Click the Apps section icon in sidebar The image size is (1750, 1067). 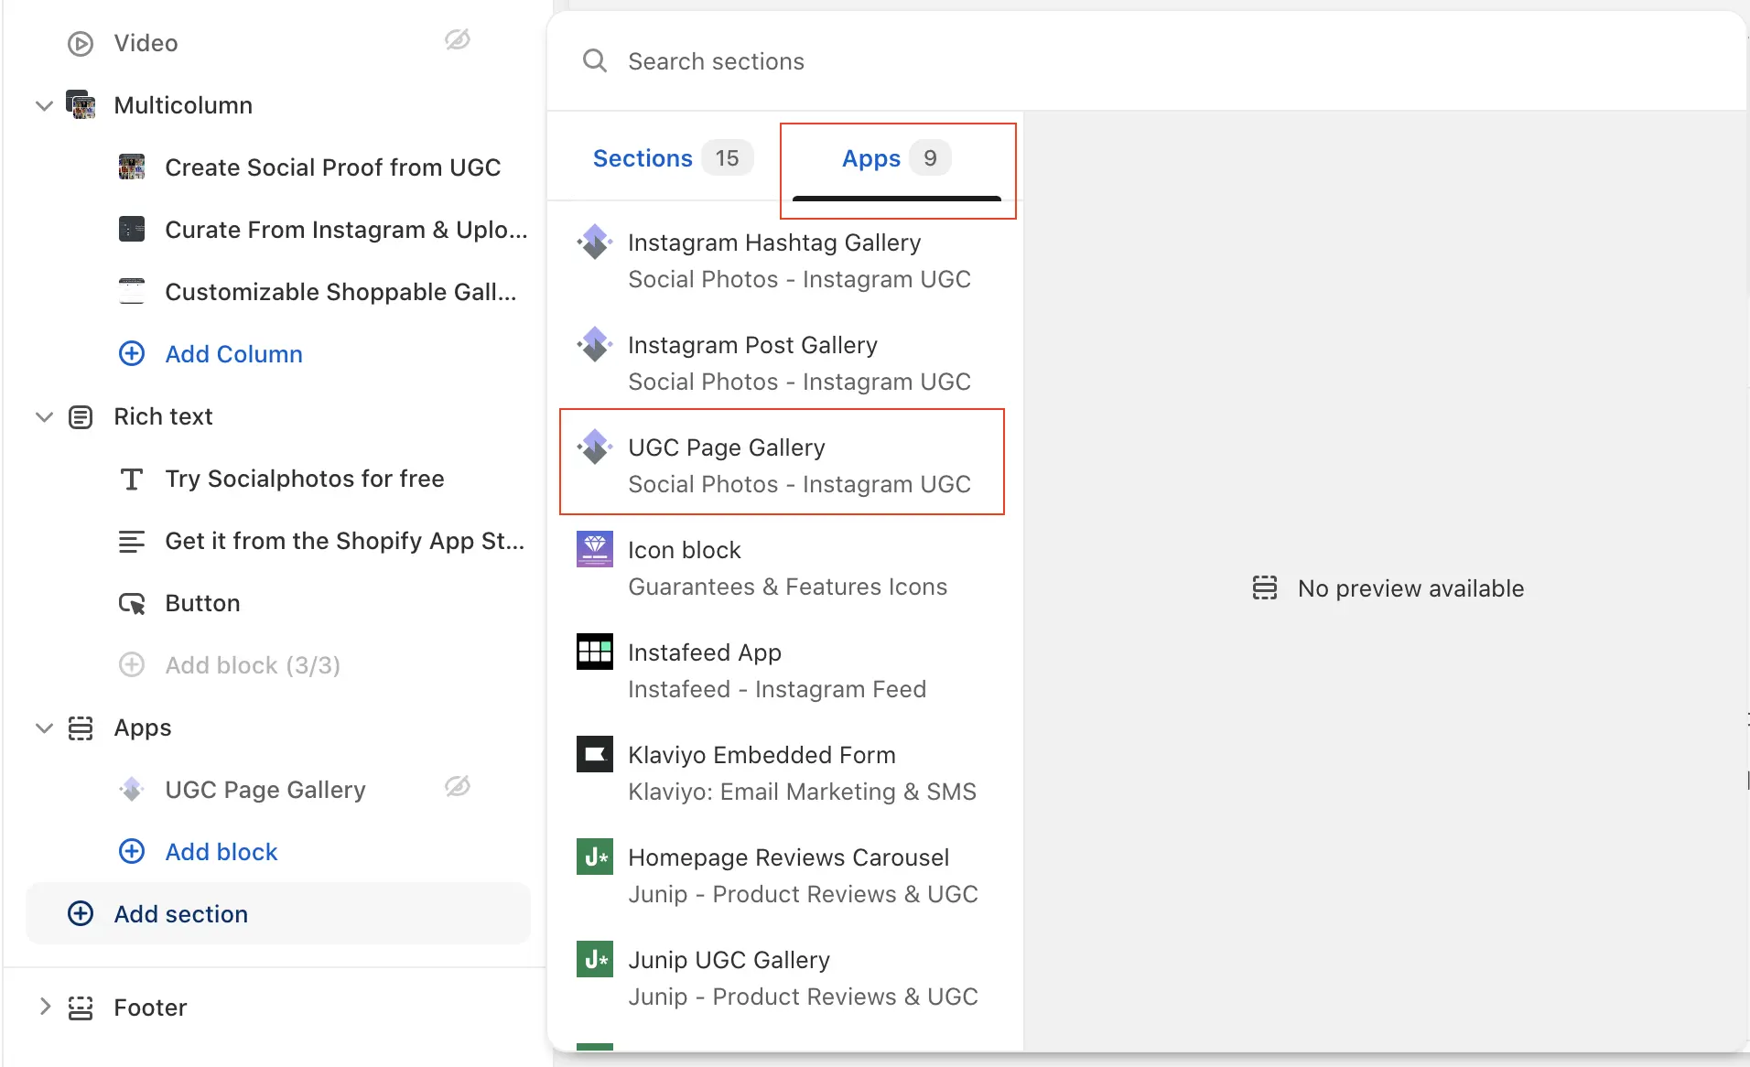[81, 727]
